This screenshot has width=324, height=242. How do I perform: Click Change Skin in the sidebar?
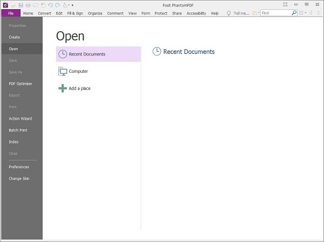tap(22, 178)
